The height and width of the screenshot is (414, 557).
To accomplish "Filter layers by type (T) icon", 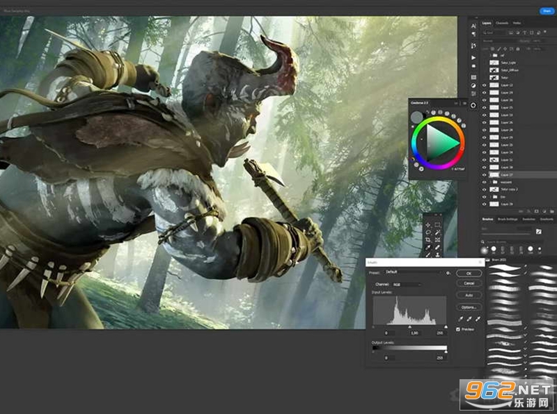I will pyautogui.click(x=525, y=32).
